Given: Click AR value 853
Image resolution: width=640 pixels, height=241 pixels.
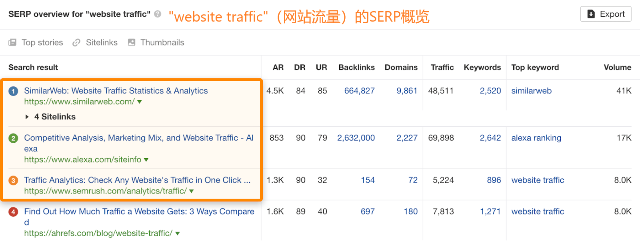Looking at the screenshot, I should [276, 138].
